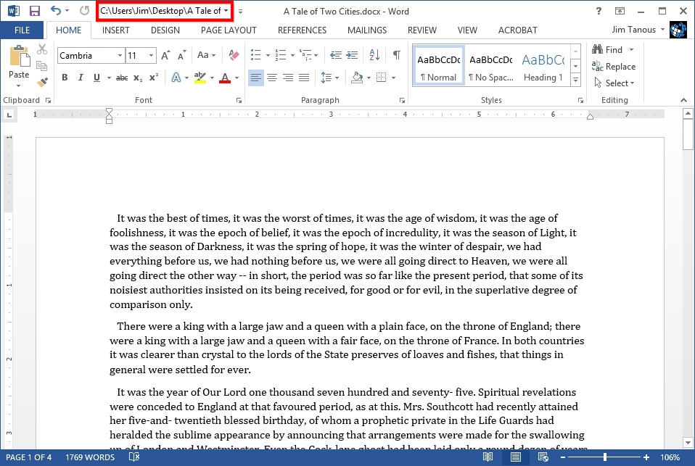Apply red font color A
Viewport: 695px width, 466px height.
click(x=225, y=78)
